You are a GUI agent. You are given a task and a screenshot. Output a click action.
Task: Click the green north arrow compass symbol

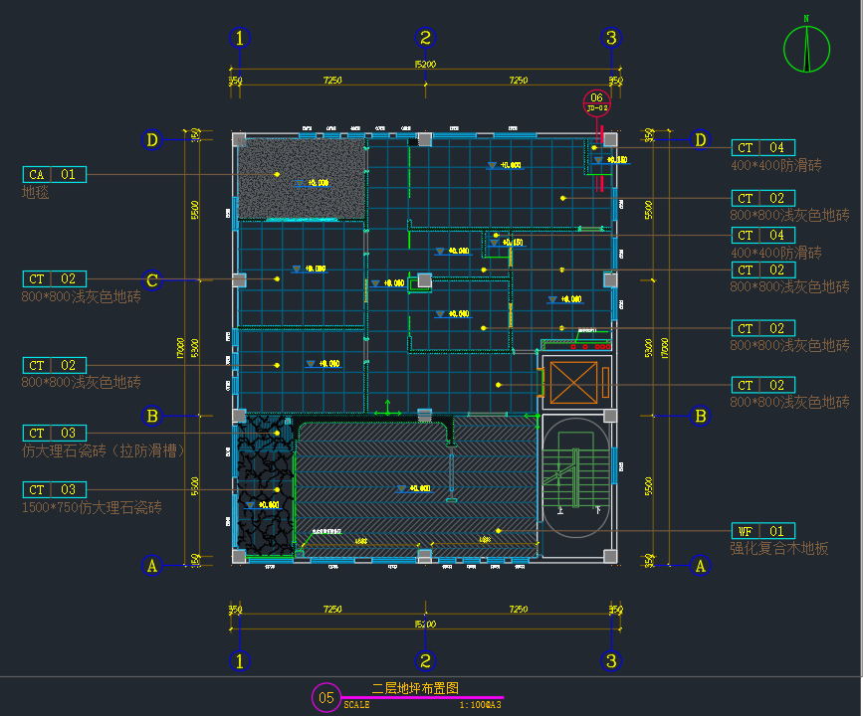click(x=806, y=49)
